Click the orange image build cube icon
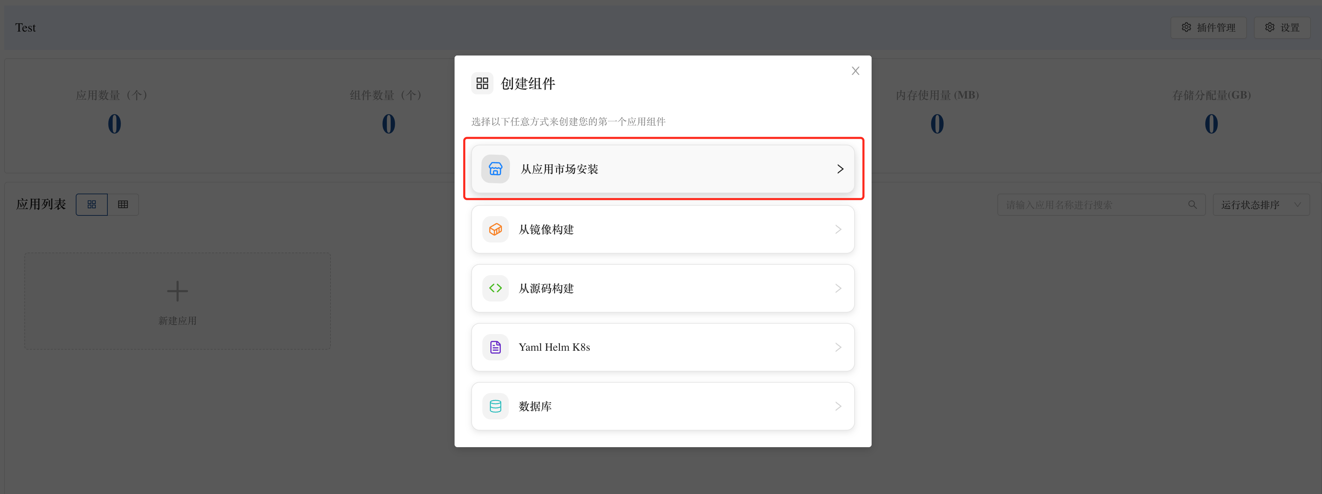The height and width of the screenshot is (494, 1322). click(x=495, y=230)
